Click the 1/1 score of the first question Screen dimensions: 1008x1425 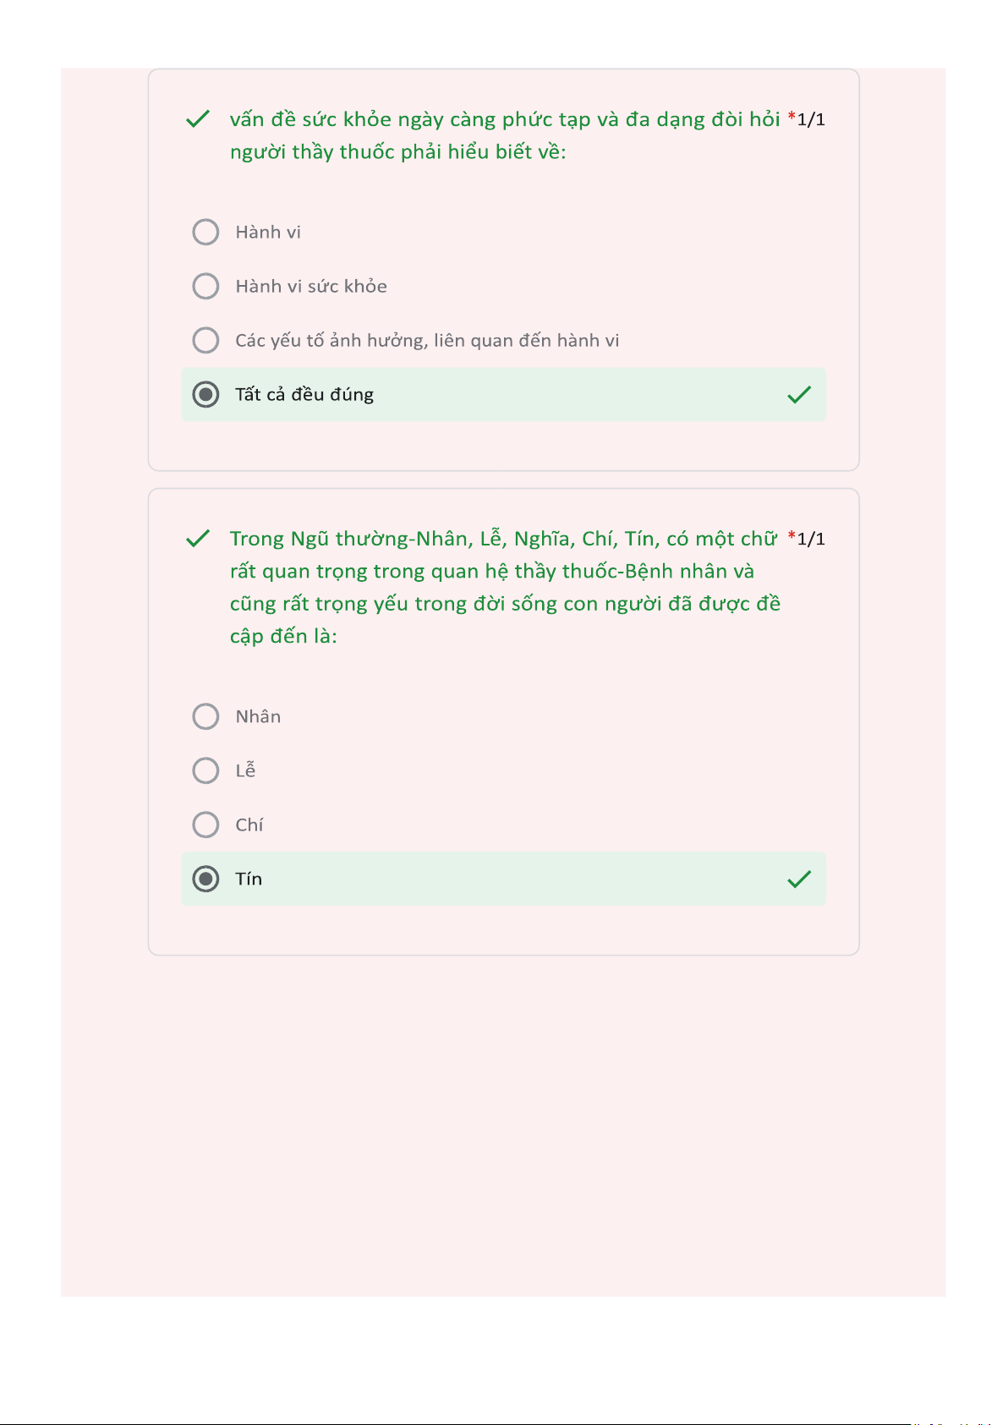coord(811,120)
